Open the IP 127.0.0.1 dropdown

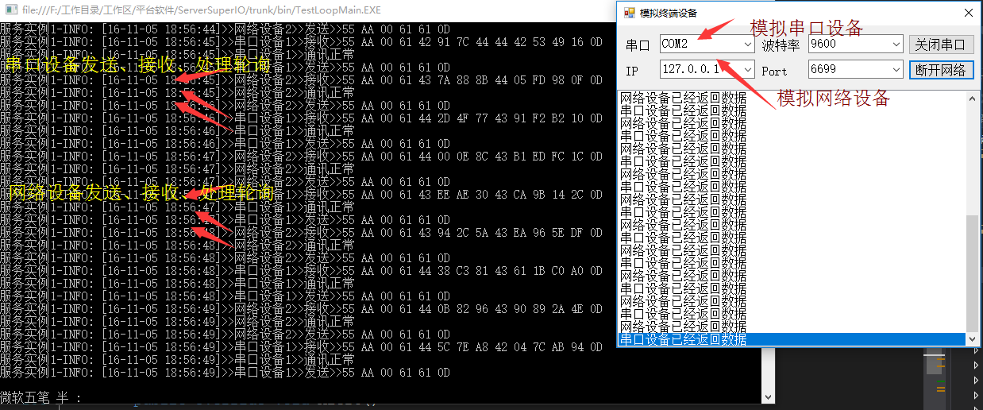pos(747,70)
